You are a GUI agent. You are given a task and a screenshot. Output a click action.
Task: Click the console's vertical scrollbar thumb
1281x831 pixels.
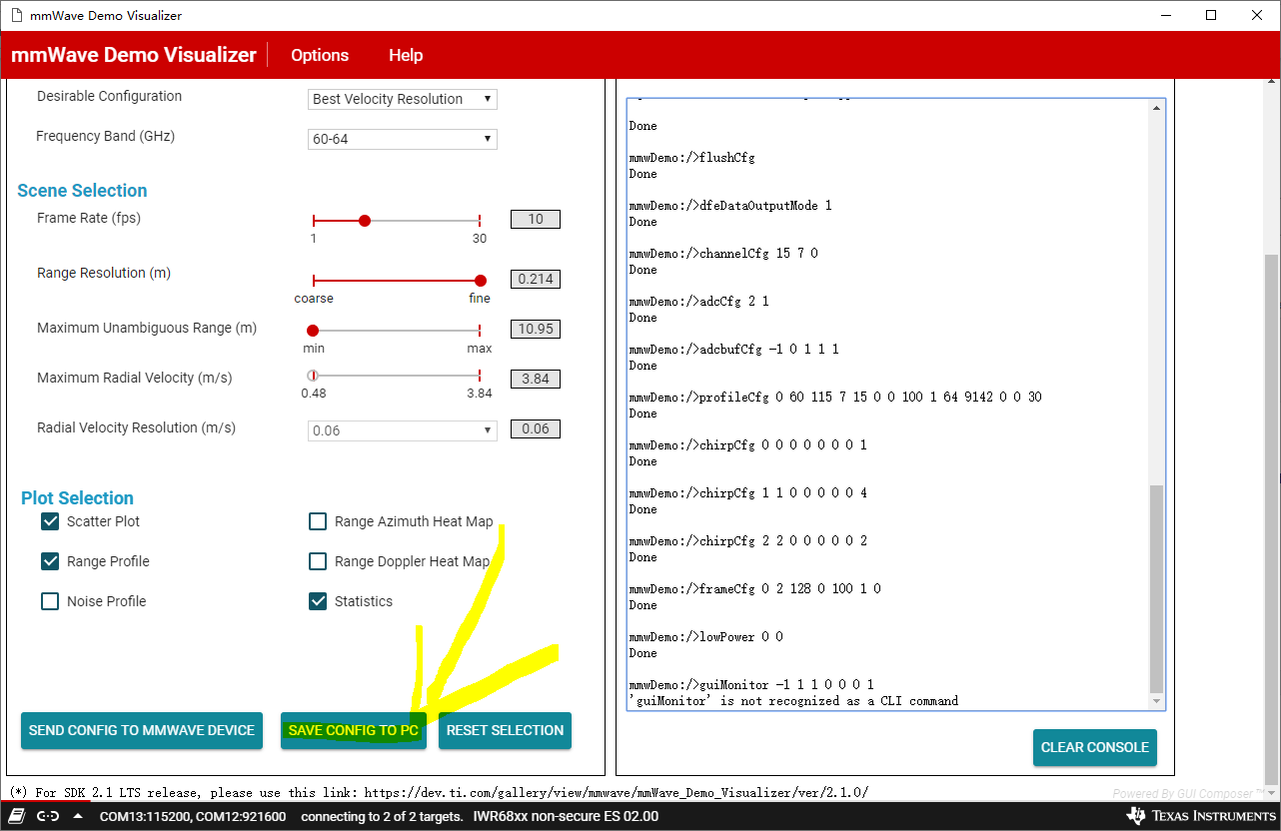point(1157,589)
